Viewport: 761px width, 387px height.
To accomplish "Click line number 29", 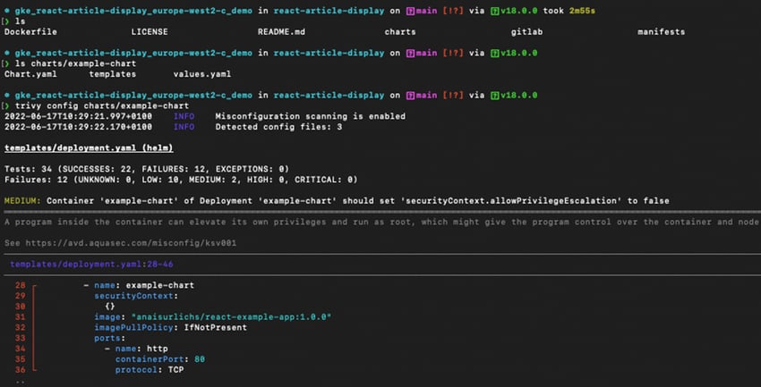I will (20, 296).
